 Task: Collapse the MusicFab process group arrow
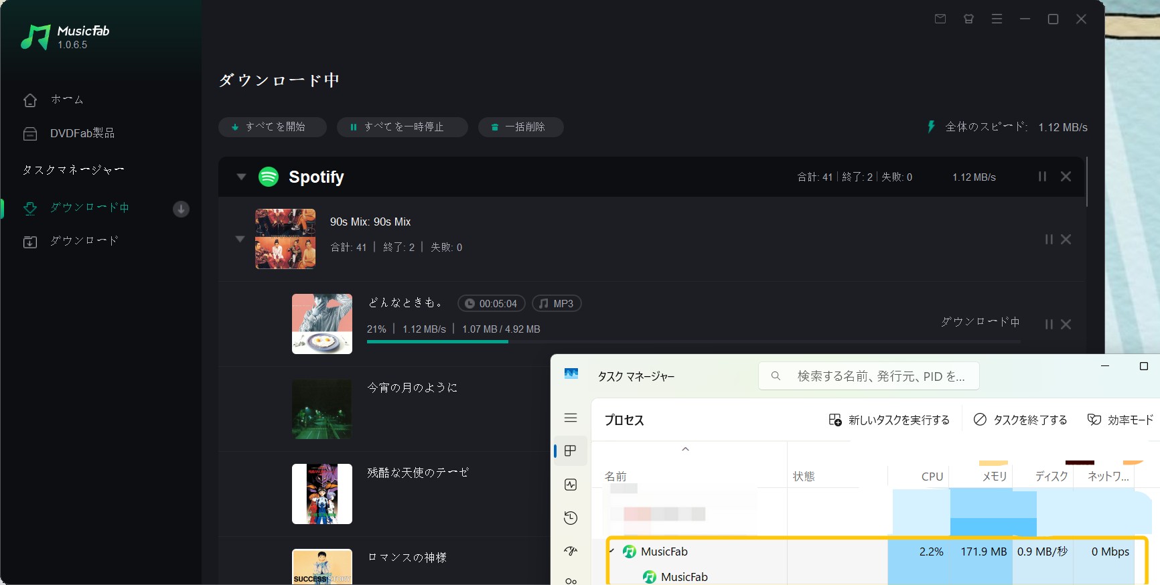coord(612,552)
